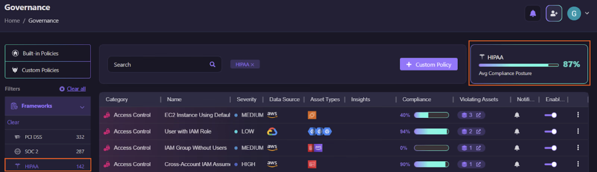Viewport: 597px width, 172px height.
Task: Click the 94% compliance bar
Action: pos(431,131)
